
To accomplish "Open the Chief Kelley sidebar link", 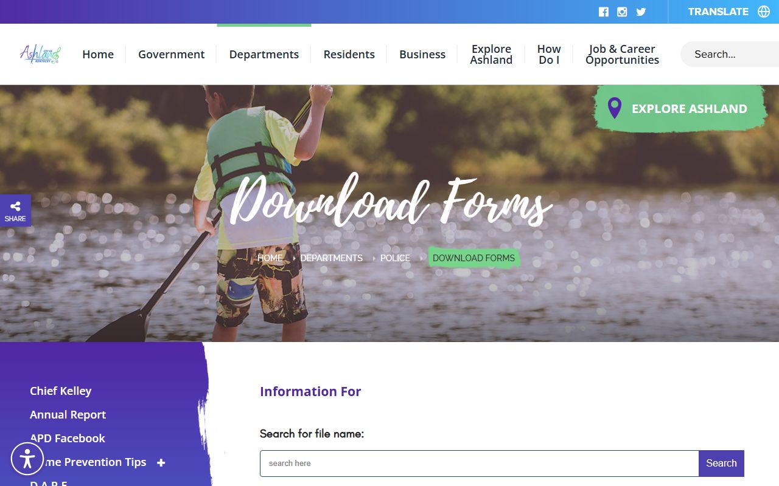I will [61, 391].
